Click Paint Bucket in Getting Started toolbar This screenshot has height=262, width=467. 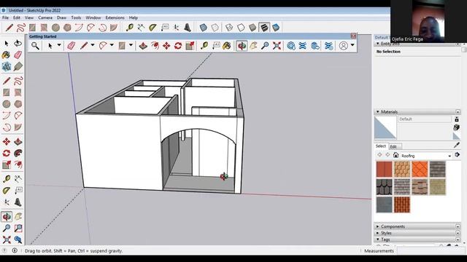(227, 46)
